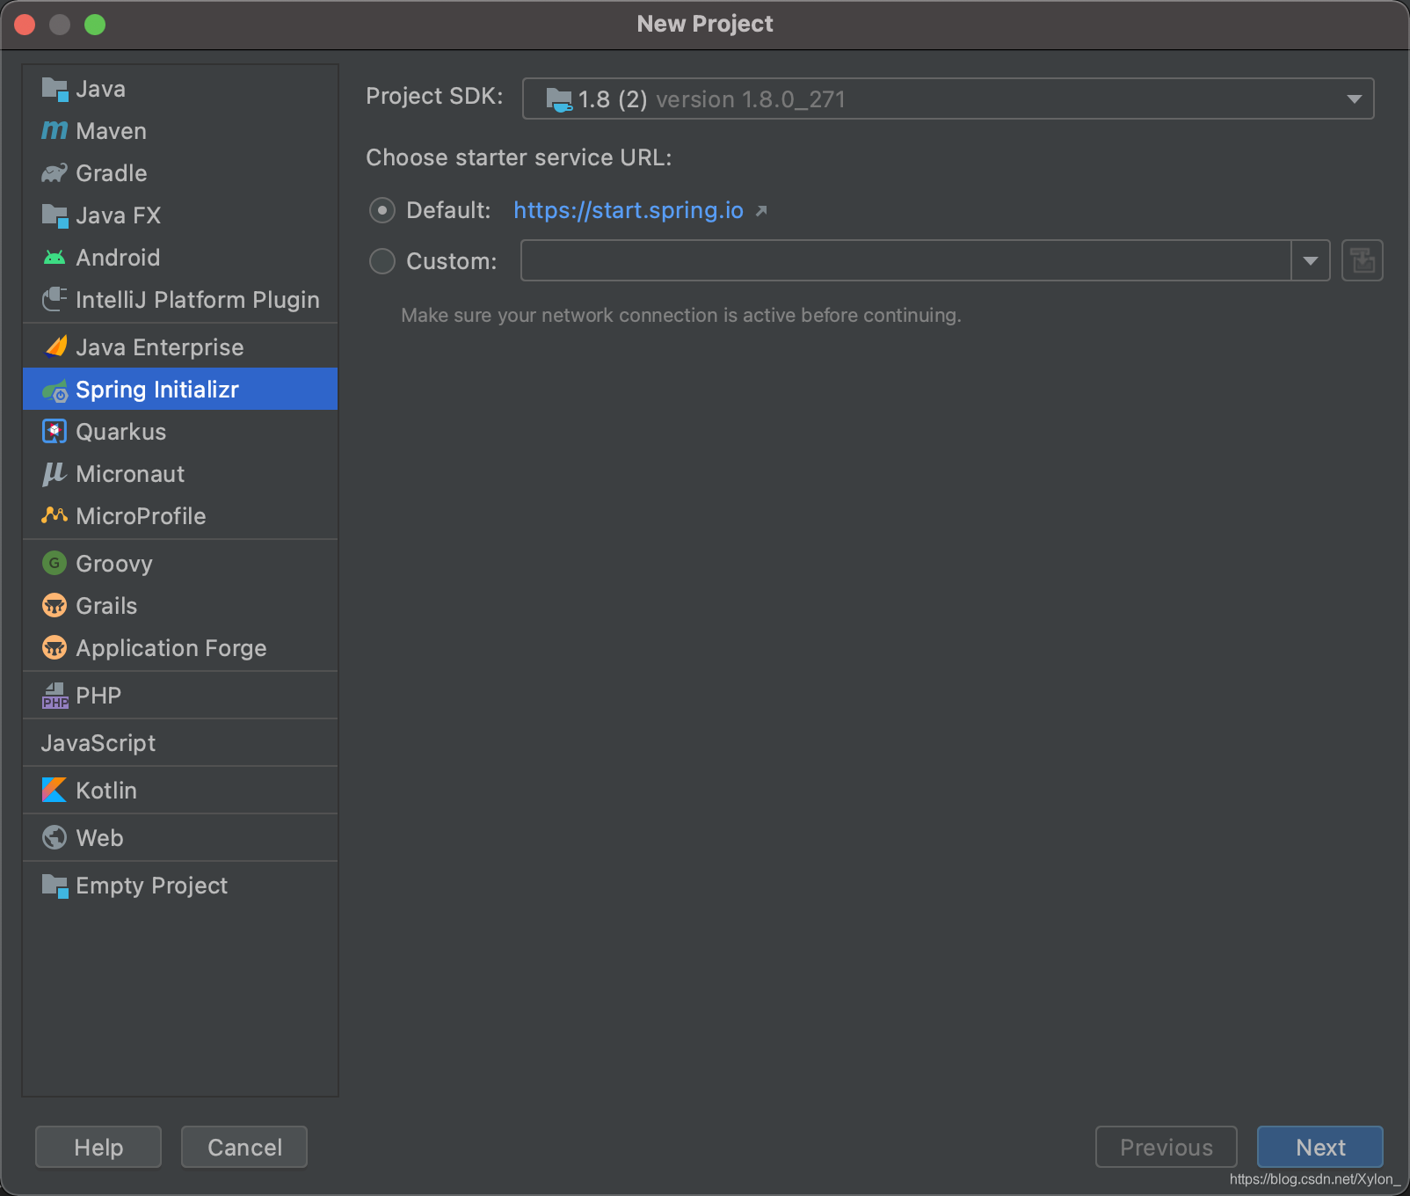Select the Default starter service URL option
The width and height of the screenshot is (1410, 1196).
coord(382,210)
